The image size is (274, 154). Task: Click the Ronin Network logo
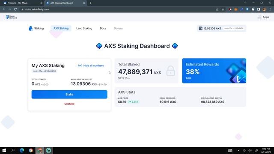(12, 17)
